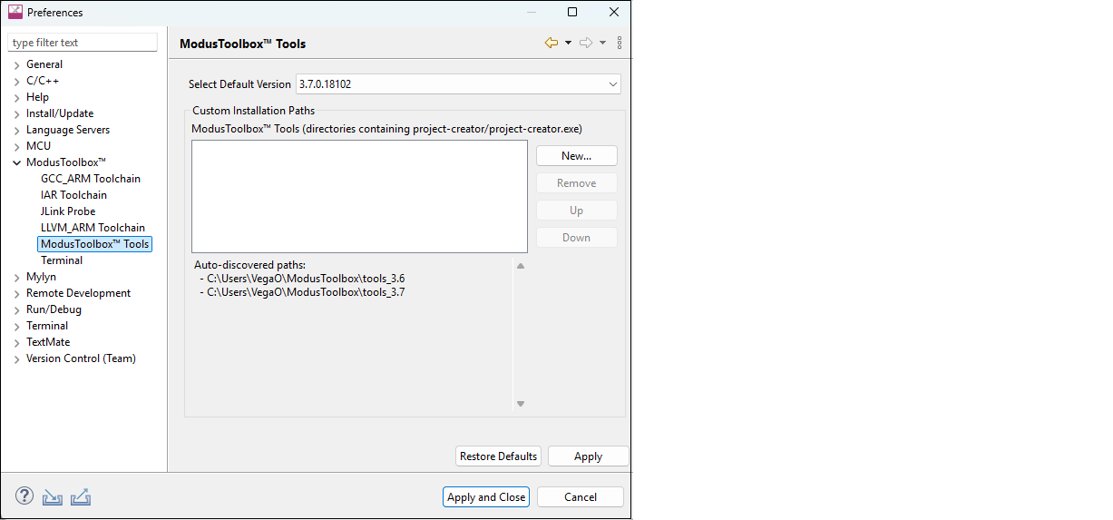Click the type filter text field
Image resolution: width=1113 pixels, height=520 pixels.
pos(83,43)
